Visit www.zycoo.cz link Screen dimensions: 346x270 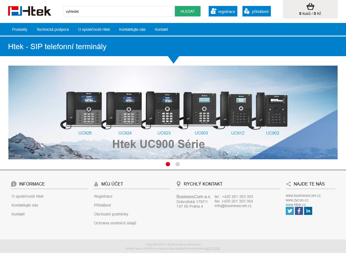297,200
